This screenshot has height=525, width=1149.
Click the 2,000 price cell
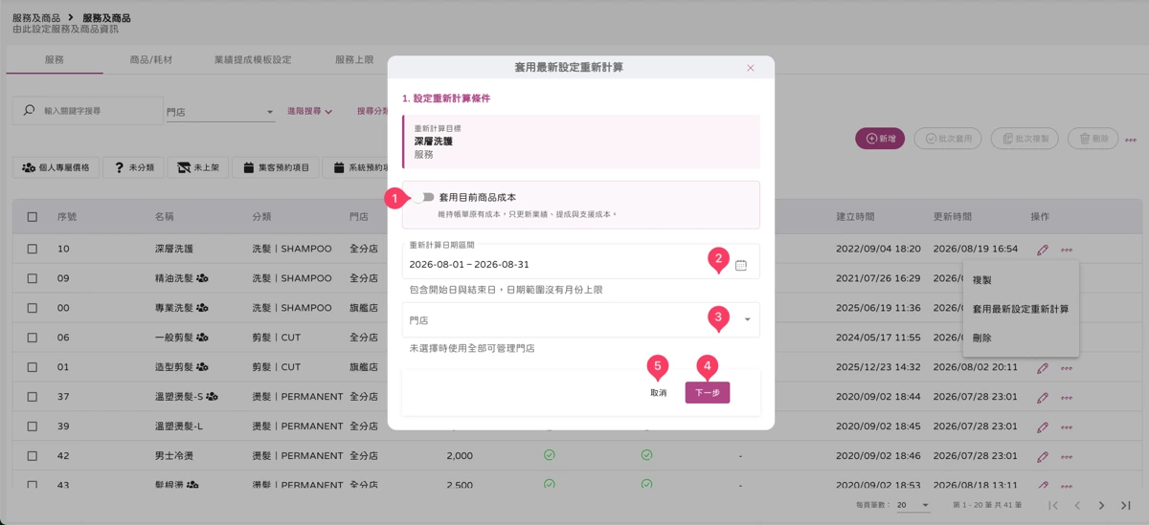point(460,456)
